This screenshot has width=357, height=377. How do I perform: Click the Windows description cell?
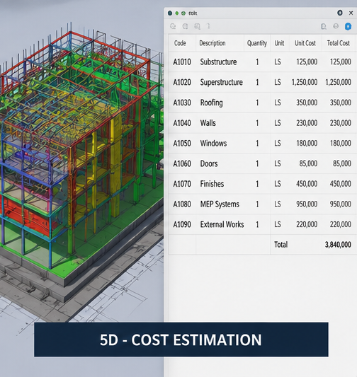click(213, 144)
